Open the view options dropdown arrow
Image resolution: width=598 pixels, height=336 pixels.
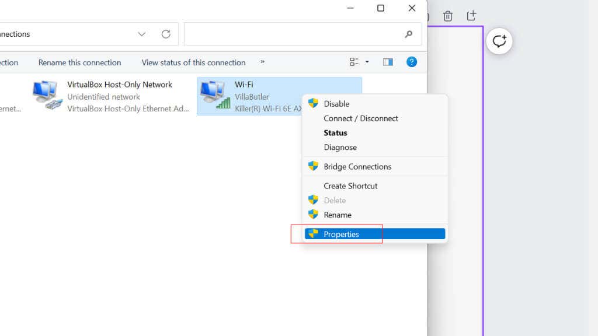click(367, 62)
